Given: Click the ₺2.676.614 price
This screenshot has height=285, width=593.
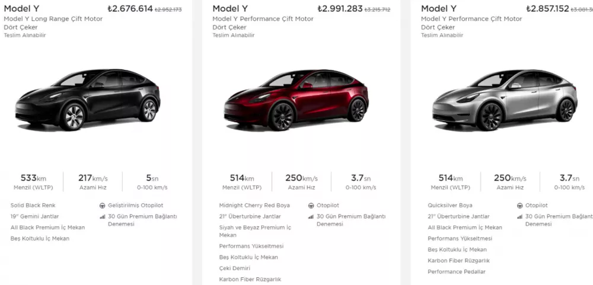Looking at the screenshot, I should pos(130,9).
